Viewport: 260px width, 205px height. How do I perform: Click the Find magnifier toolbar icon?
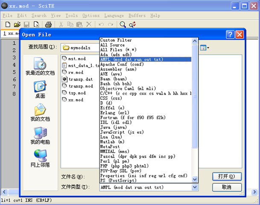point(123,24)
